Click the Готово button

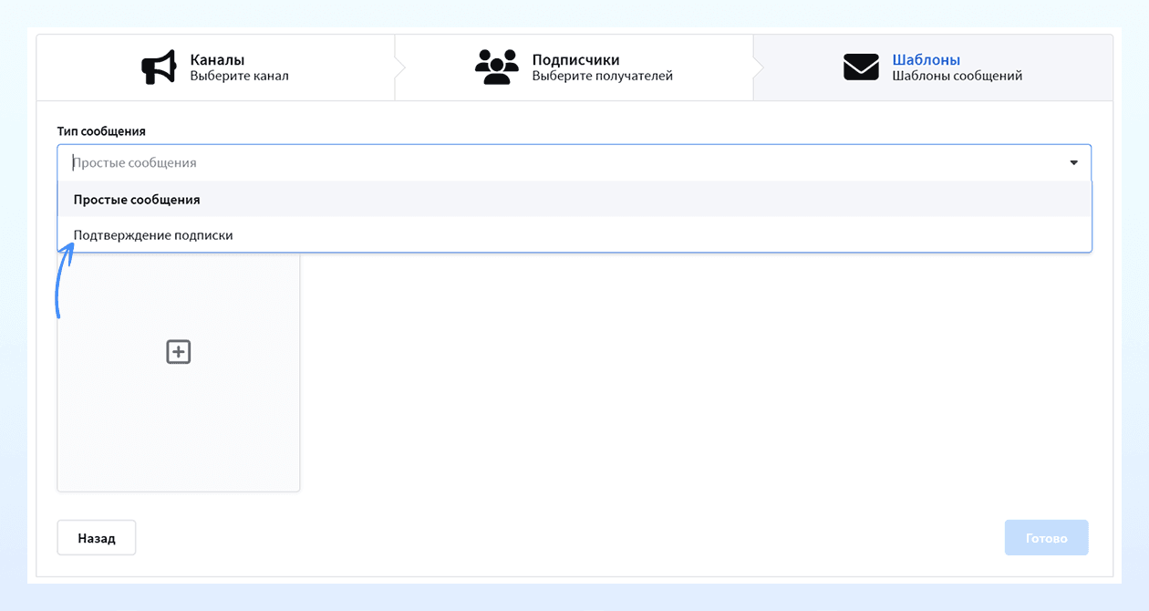(1046, 538)
